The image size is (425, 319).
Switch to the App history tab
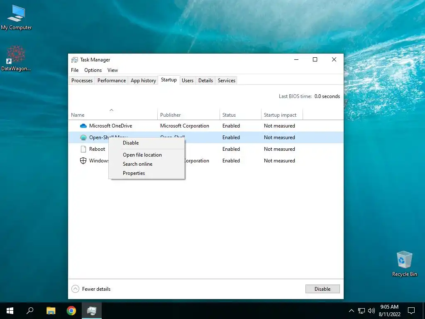tap(143, 81)
